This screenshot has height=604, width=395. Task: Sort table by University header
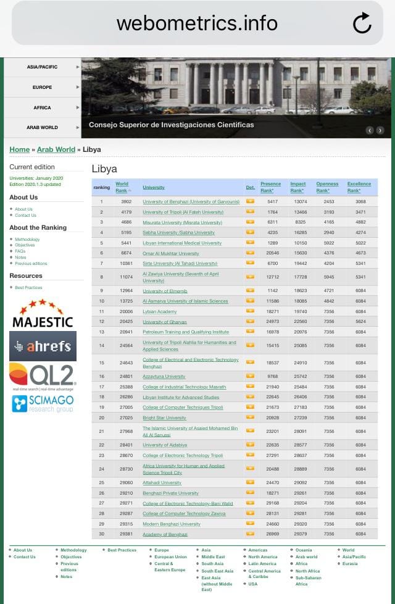tap(154, 187)
